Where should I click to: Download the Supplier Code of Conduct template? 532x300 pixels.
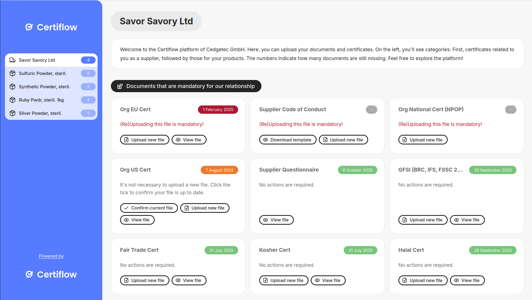287,140
